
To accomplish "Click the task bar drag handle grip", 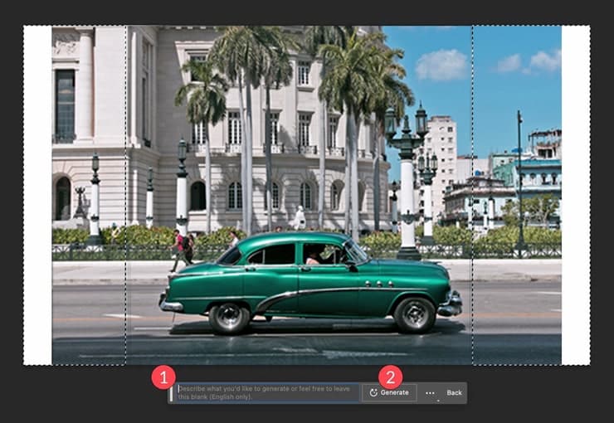I will point(171,392).
